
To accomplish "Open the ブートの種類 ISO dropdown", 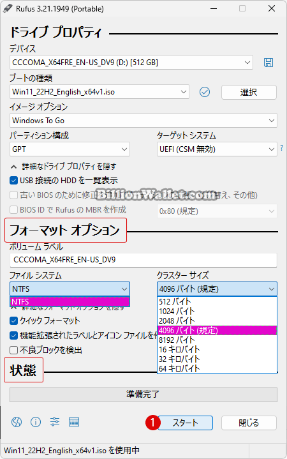I will coord(99,92).
